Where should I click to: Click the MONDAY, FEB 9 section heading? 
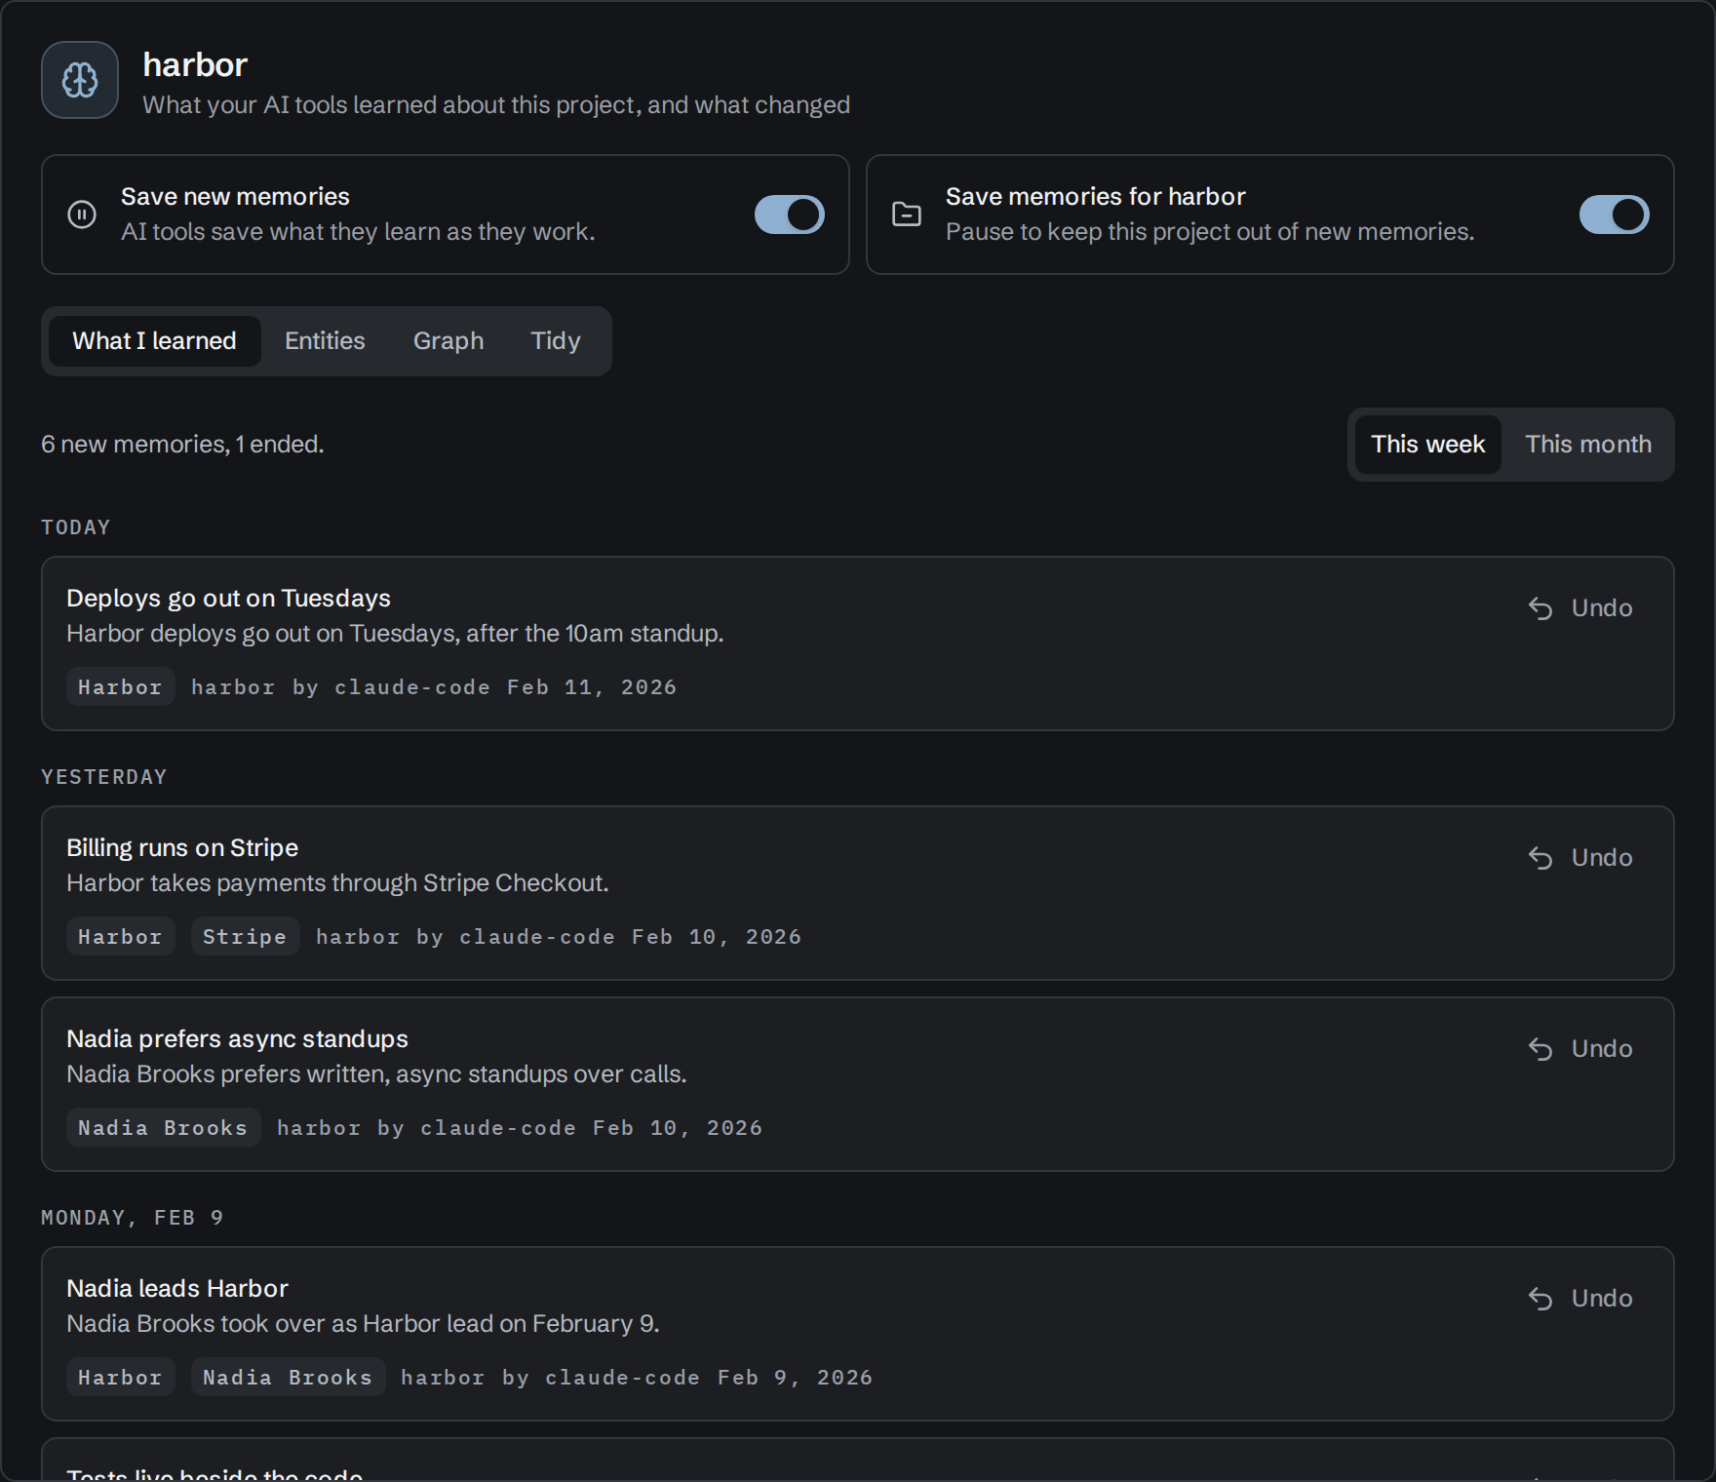[x=133, y=1218]
